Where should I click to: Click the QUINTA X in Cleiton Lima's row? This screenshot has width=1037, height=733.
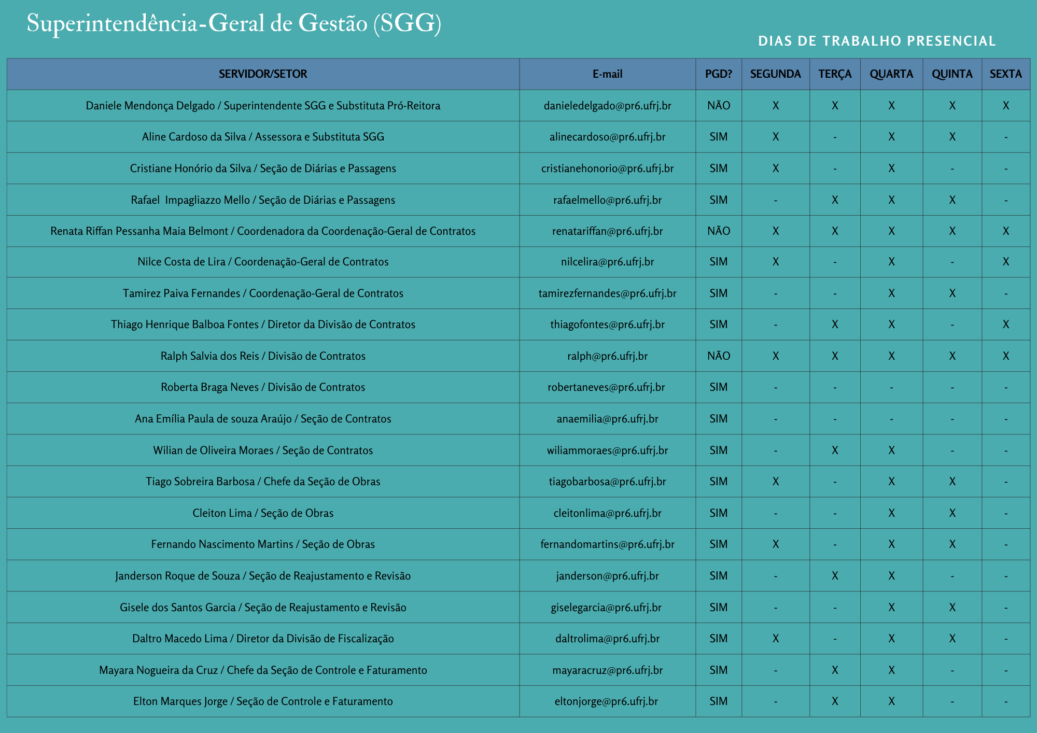(952, 513)
